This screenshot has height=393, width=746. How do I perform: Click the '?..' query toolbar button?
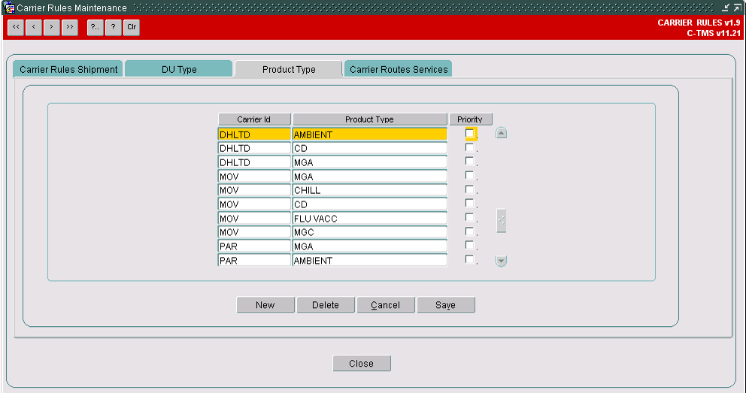point(96,27)
